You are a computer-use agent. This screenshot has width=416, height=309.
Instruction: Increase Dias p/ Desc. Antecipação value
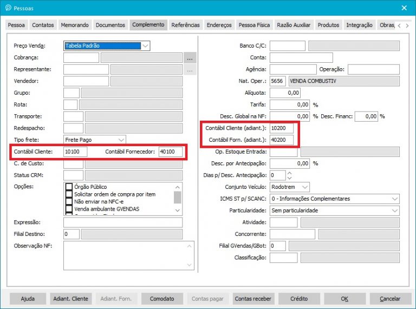coord(289,173)
